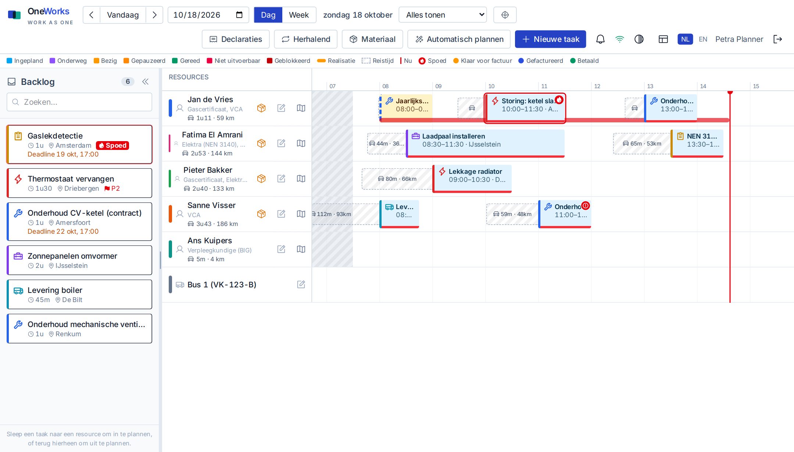Click the locate target icon button
This screenshot has height=452, width=794.
click(x=505, y=15)
